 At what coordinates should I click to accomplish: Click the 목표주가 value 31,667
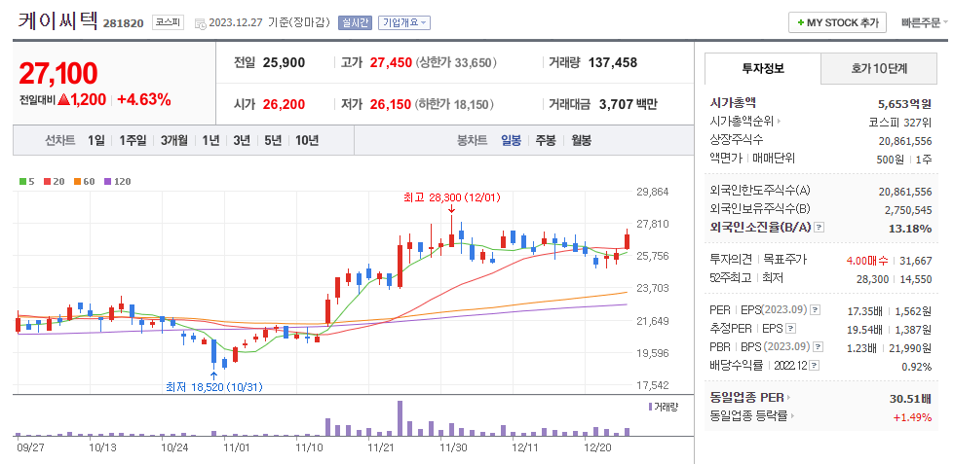click(915, 260)
